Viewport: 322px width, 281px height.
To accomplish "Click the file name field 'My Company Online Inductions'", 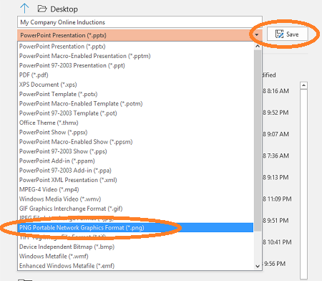I will point(140,22).
